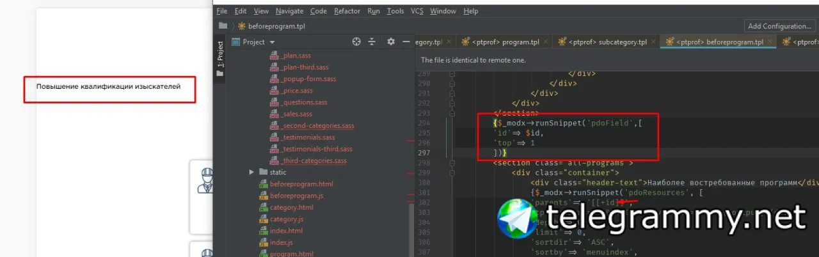This screenshot has width=819, height=257.
Task: Select _sales.sass in project tree
Action: tap(296, 114)
